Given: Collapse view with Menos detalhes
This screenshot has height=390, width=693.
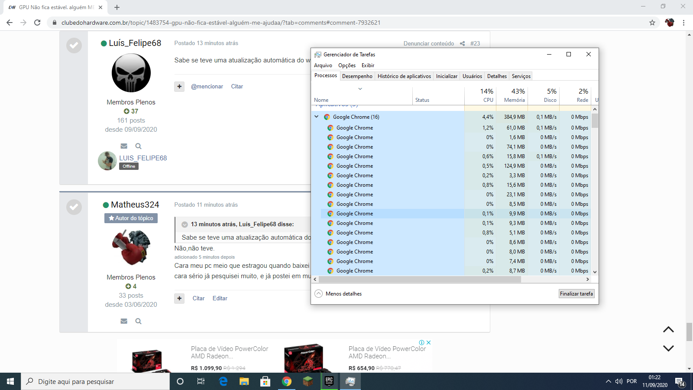Looking at the screenshot, I should tap(338, 294).
